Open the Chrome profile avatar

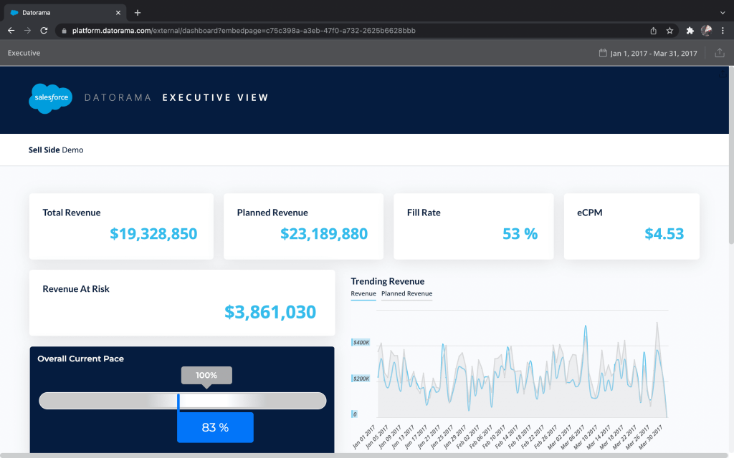click(706, 31)
